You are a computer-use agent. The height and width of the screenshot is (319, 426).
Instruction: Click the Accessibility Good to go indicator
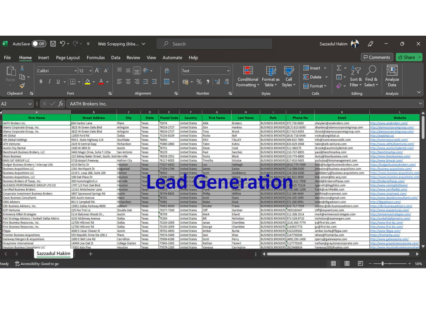37,264
